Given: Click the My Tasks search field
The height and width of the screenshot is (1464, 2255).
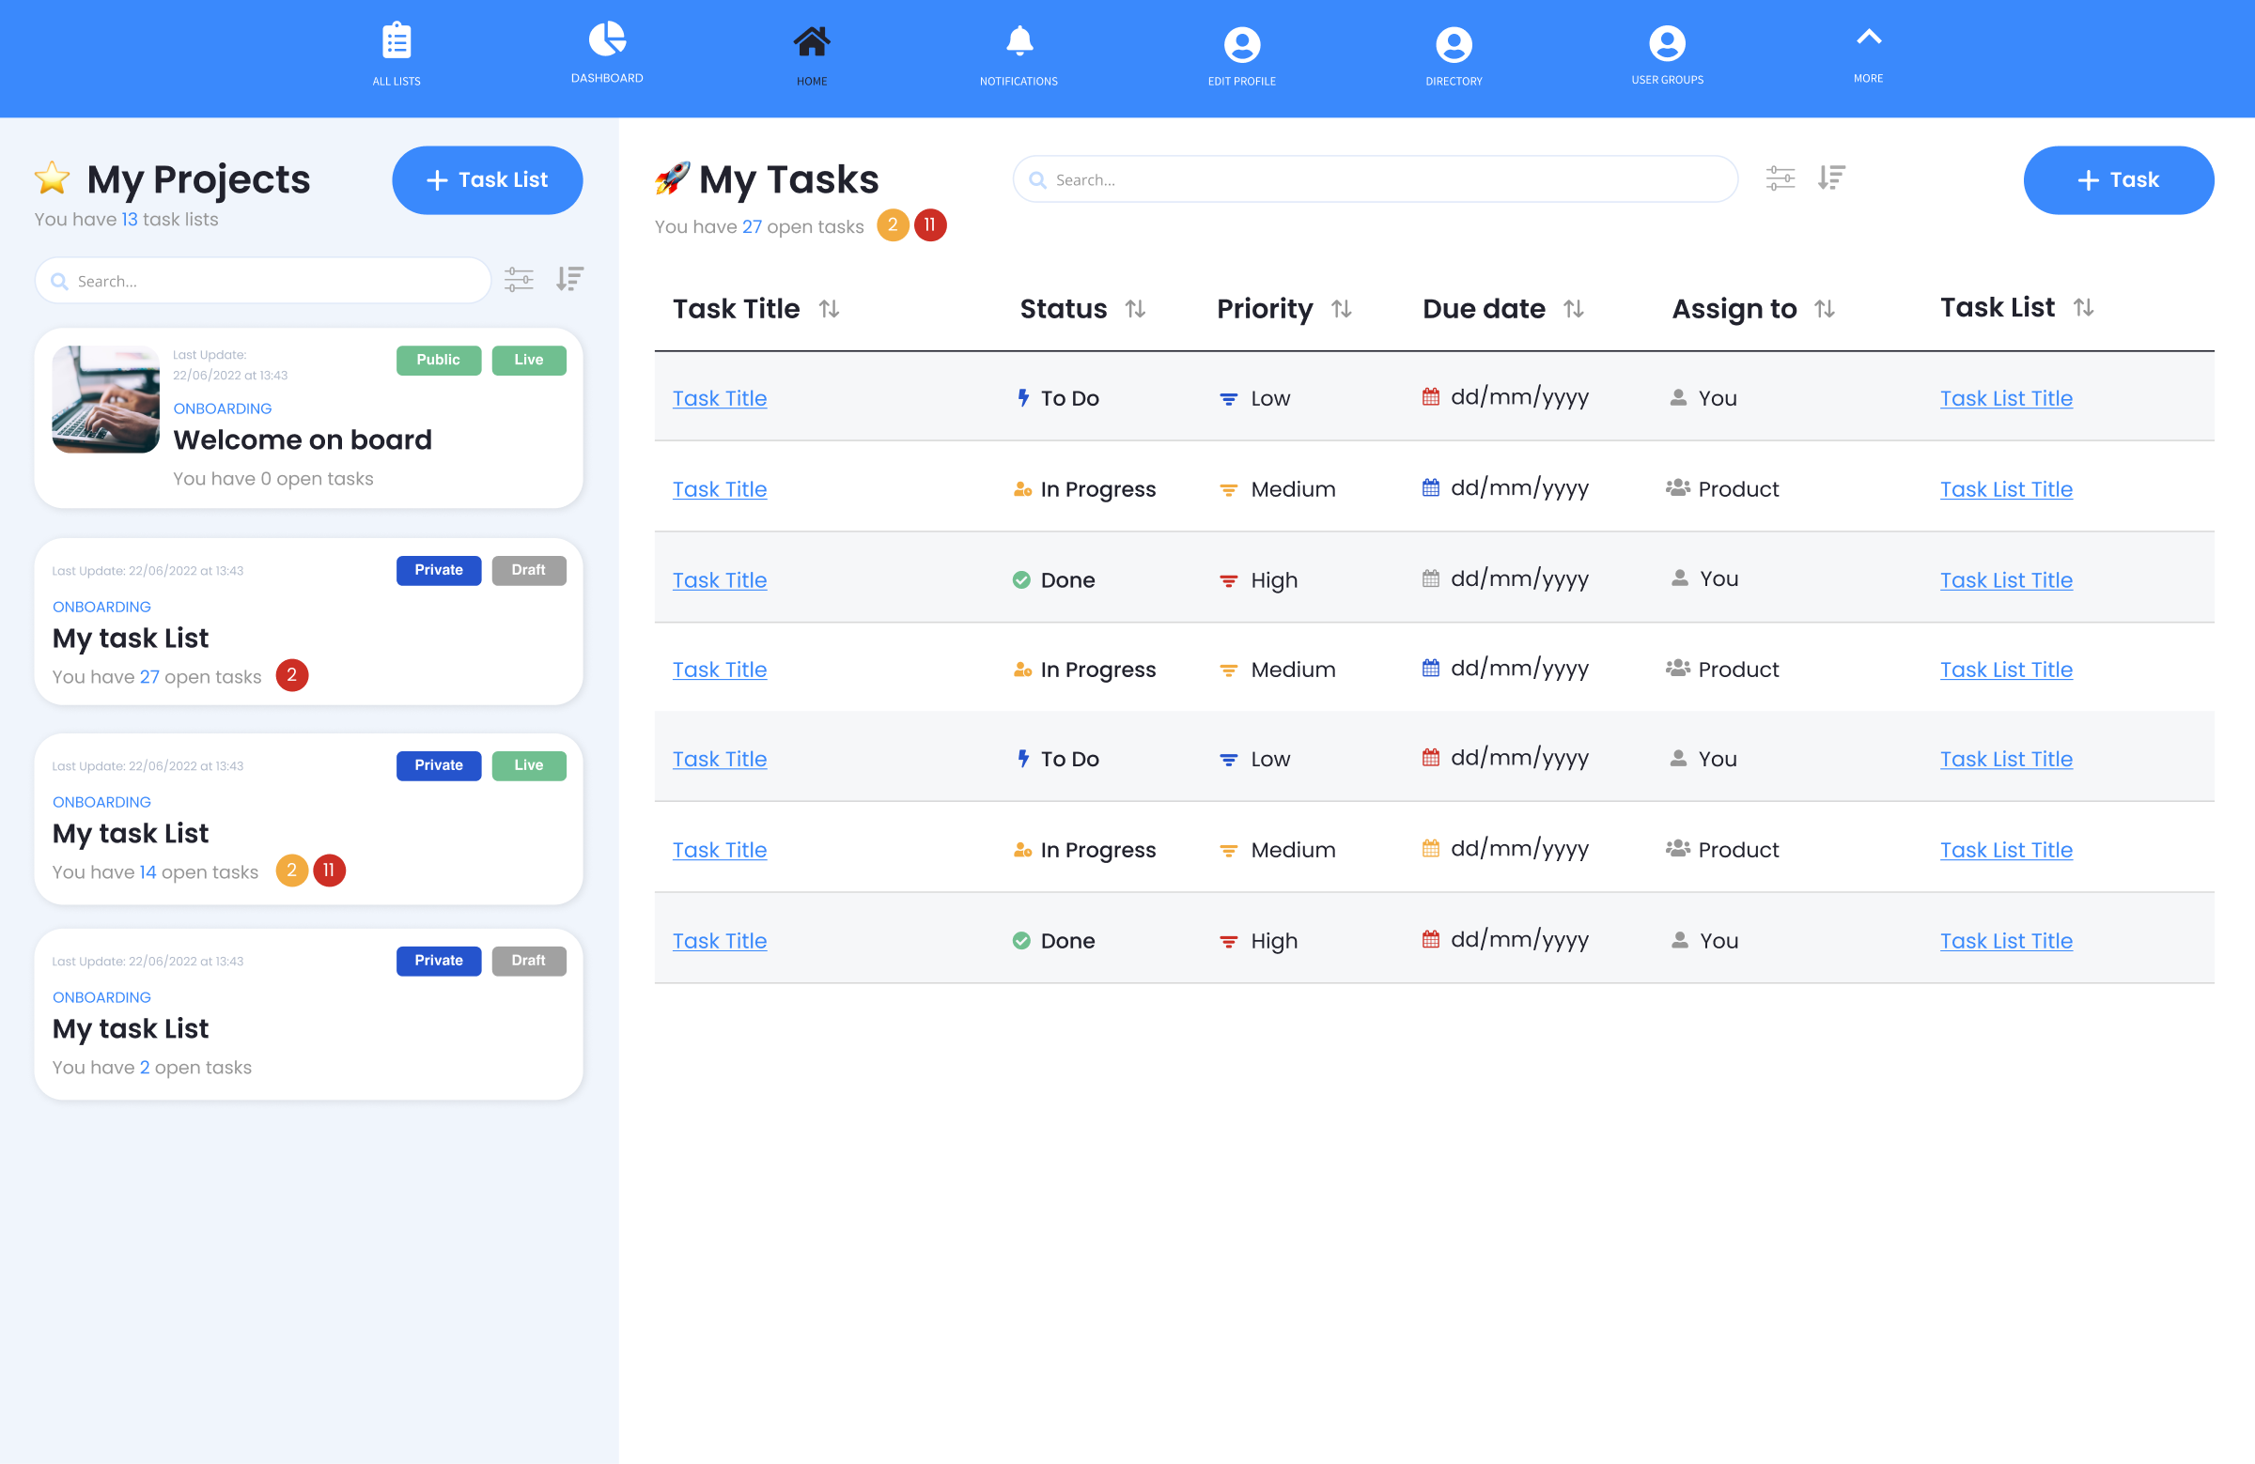Looking at the screenshot, I should [x=1374, y=179].
